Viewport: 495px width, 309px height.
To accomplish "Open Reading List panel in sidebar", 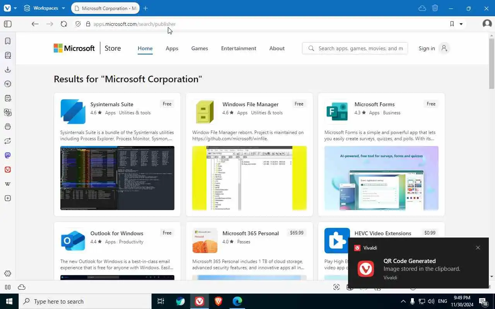I will tap(8, 55).
